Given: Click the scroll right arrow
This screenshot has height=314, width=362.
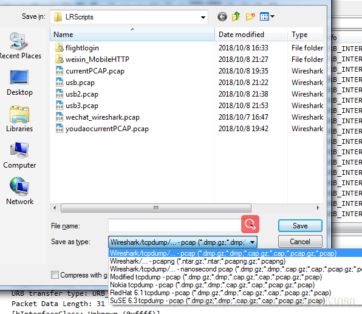Looking at the screenshot, I should tap(318, 208).
